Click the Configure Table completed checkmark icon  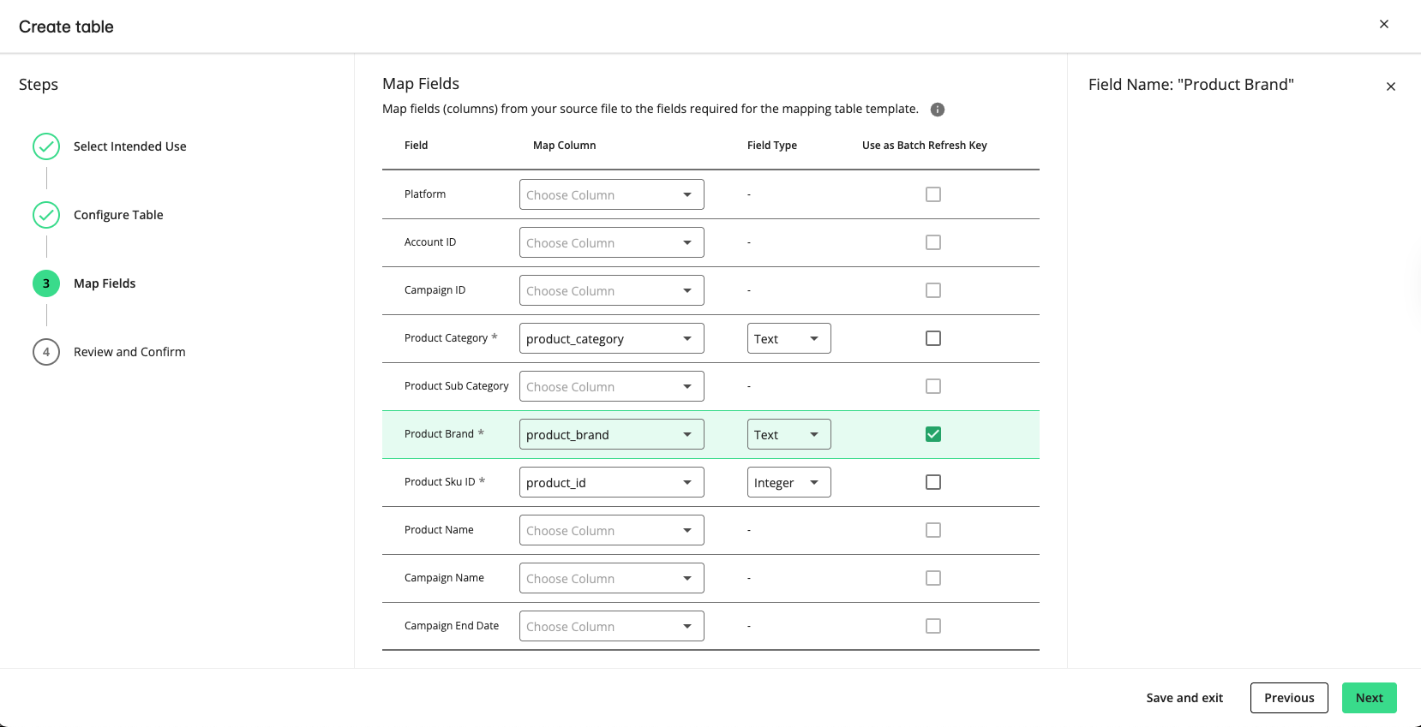coord(46,215)
